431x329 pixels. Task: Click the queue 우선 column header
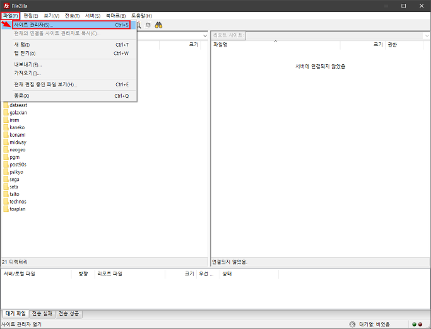(x=208, y=274)
